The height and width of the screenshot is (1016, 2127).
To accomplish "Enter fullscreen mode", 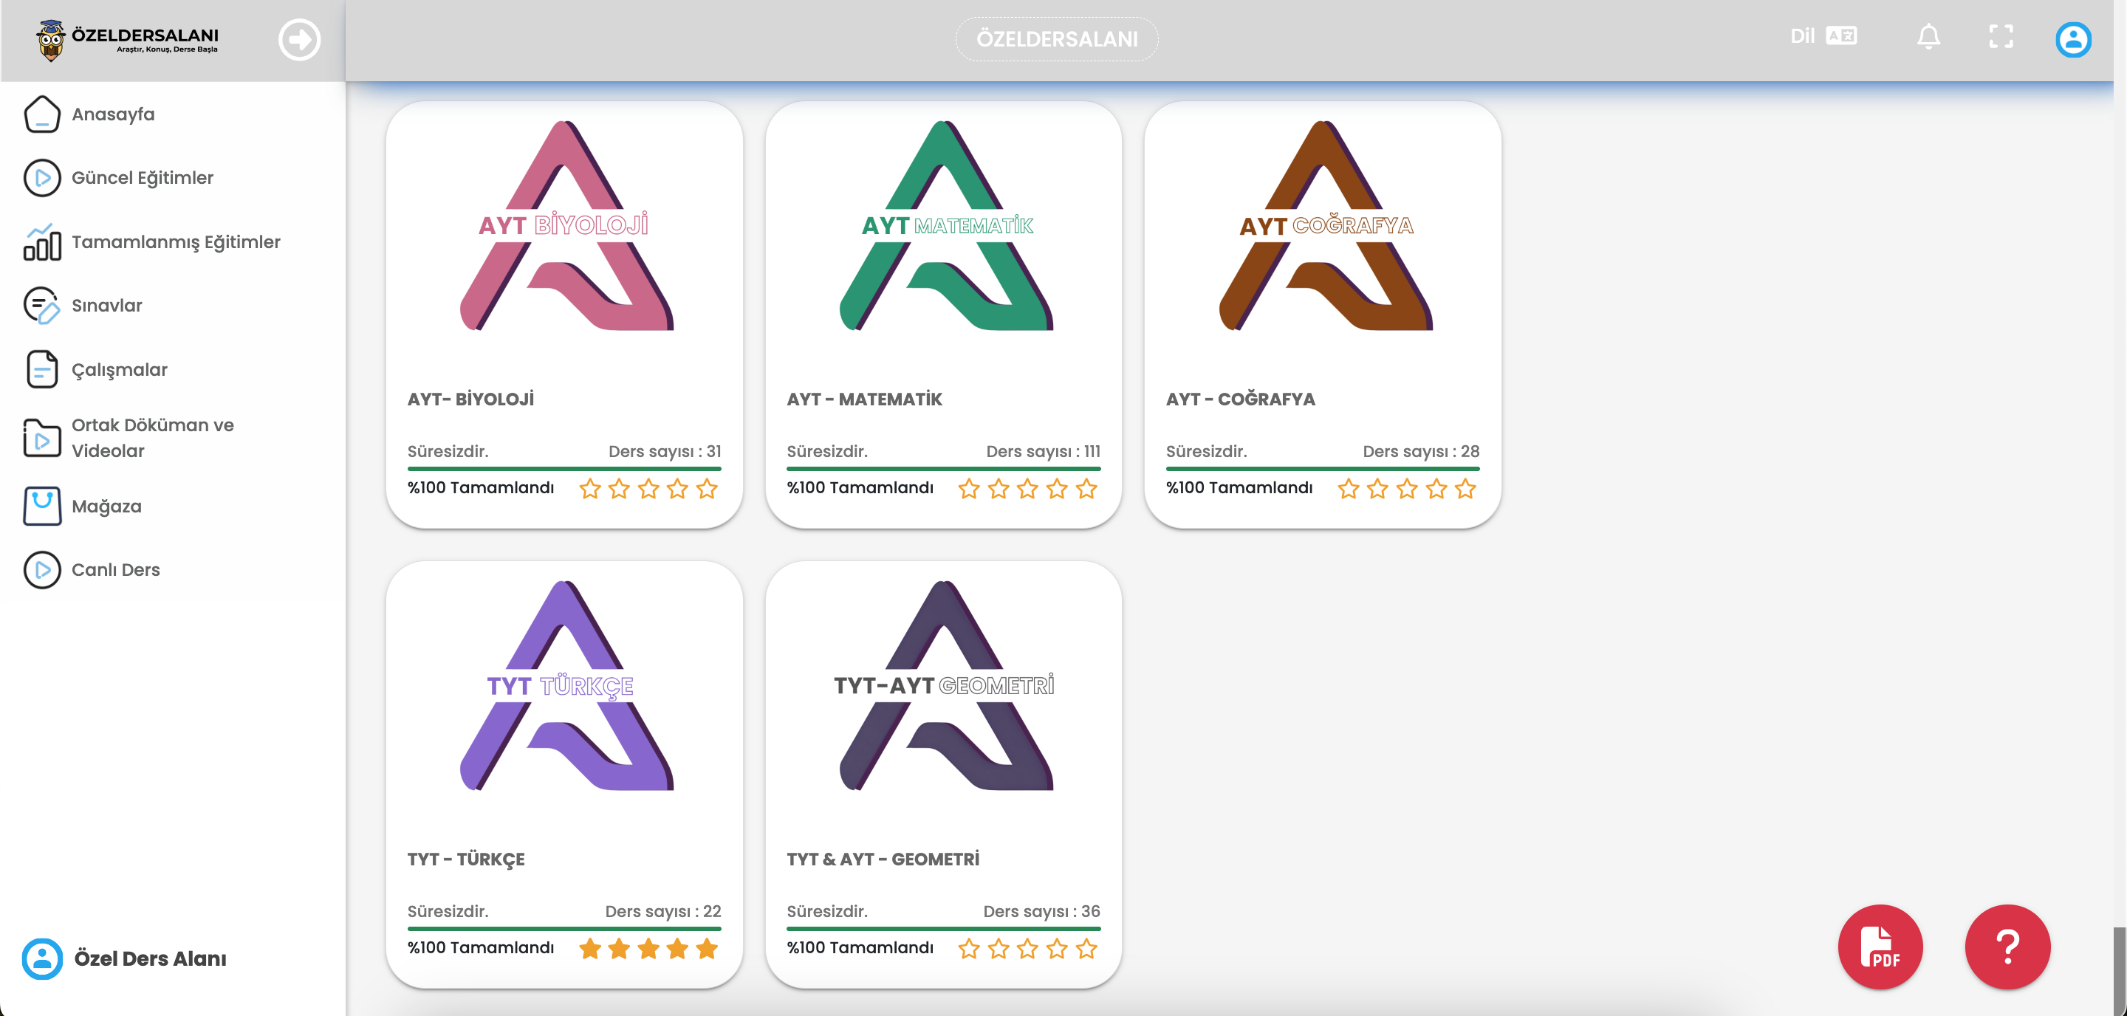I will [x=2000, y=37].
